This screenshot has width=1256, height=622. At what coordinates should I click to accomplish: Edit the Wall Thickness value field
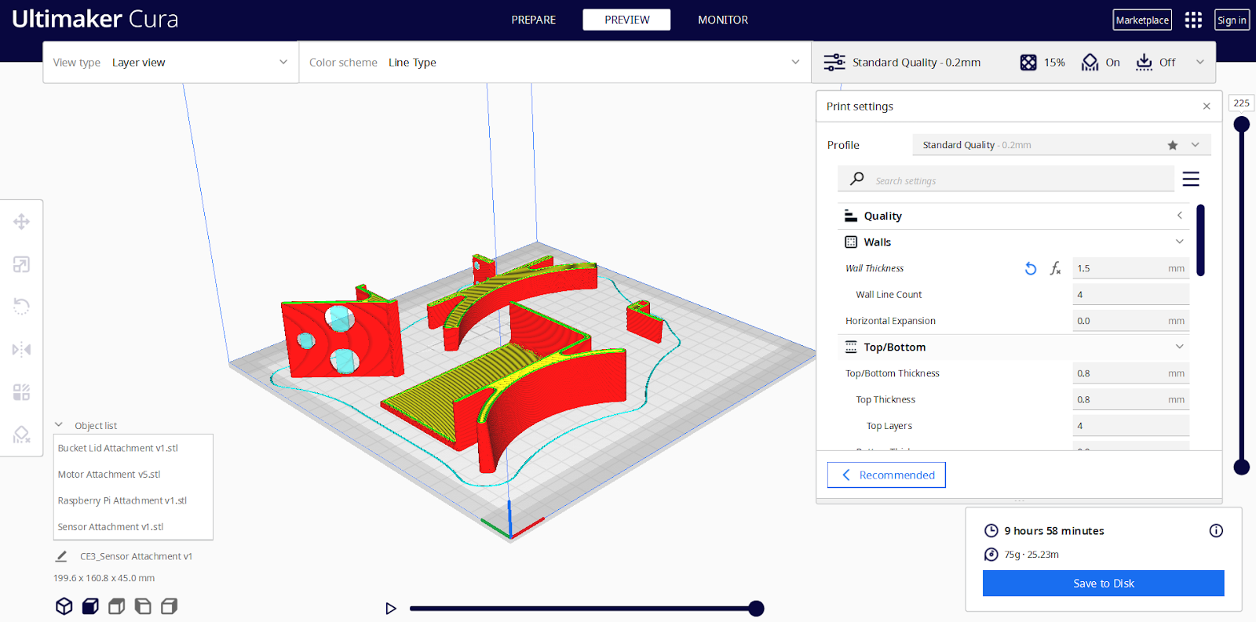[x=1130, y=268]
